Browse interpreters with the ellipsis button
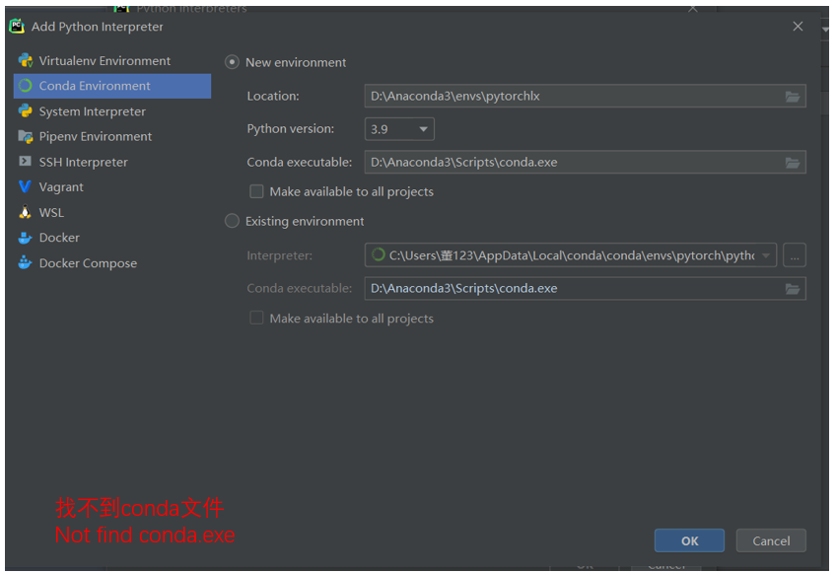Image resolution: width=837 pixels, height=573 pixels. click(795, 254)
